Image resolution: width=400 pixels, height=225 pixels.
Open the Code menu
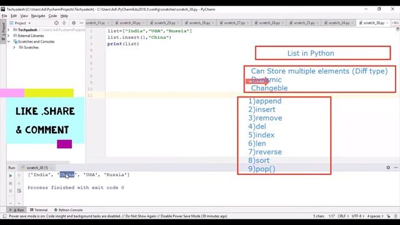(x=52, y=16)
